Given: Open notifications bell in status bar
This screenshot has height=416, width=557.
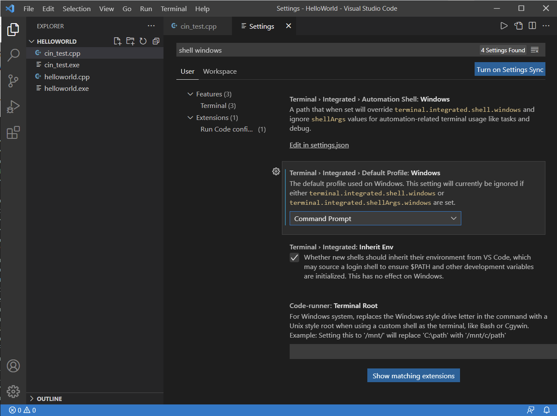Looking at the screenshot, I should point(547,410).
